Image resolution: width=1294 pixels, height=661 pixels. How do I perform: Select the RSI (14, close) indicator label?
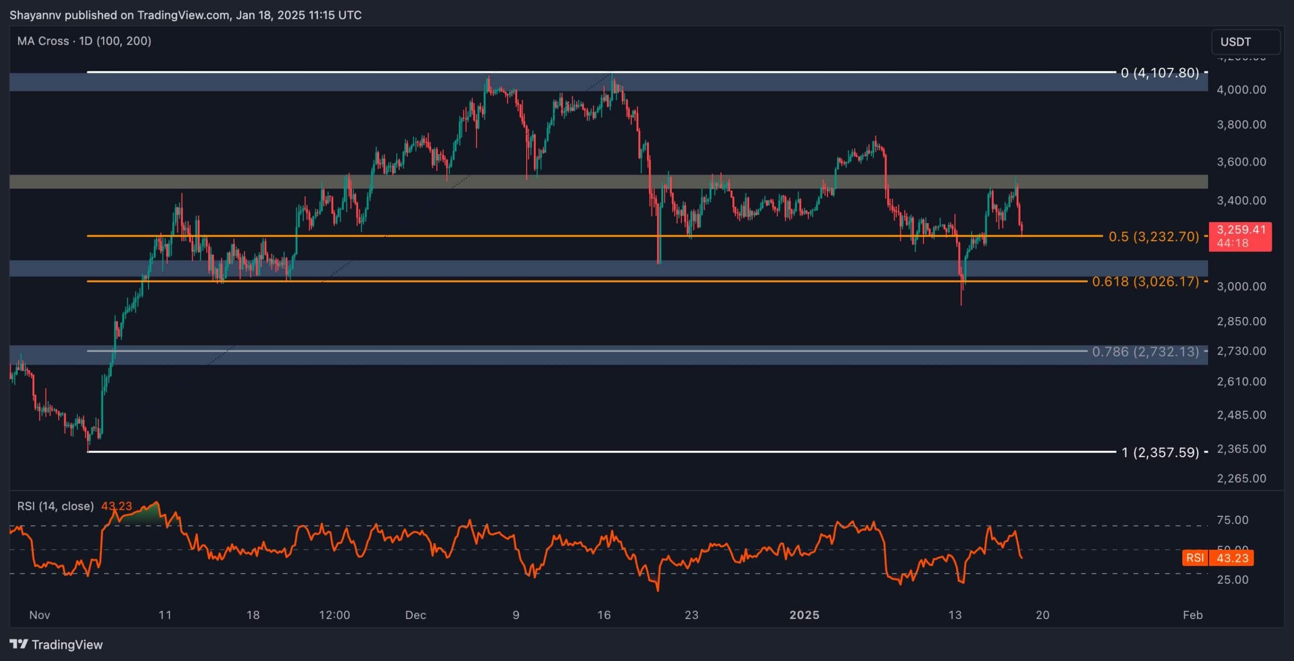56,506
